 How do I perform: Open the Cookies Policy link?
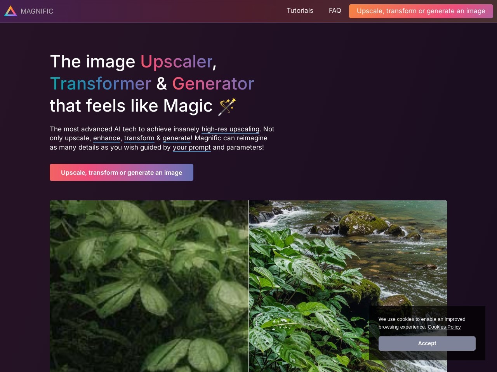coord(444,327)
